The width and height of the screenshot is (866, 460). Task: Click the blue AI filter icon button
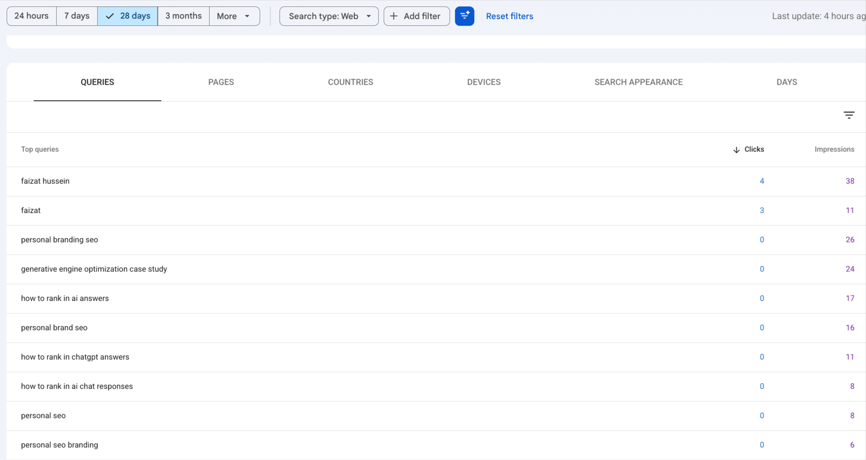[x=465, y=16]
